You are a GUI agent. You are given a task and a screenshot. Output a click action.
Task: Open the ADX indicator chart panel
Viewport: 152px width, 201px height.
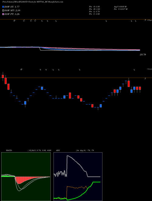(78, 177)
